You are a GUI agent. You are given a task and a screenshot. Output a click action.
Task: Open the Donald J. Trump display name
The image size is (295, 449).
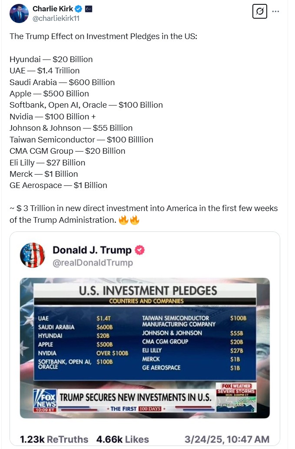[92, 250]
